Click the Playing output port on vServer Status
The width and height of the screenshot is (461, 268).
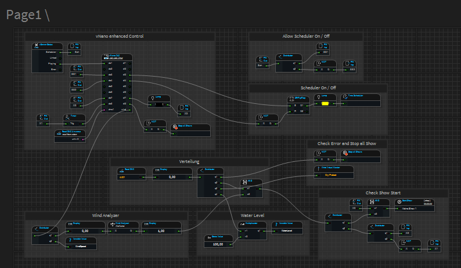click(x=60, y=63)
